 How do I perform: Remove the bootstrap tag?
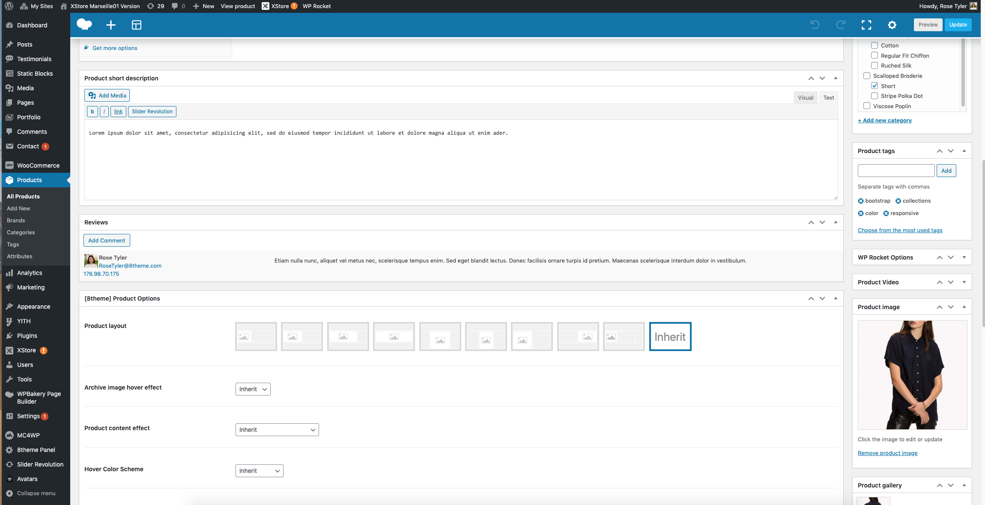861,201
